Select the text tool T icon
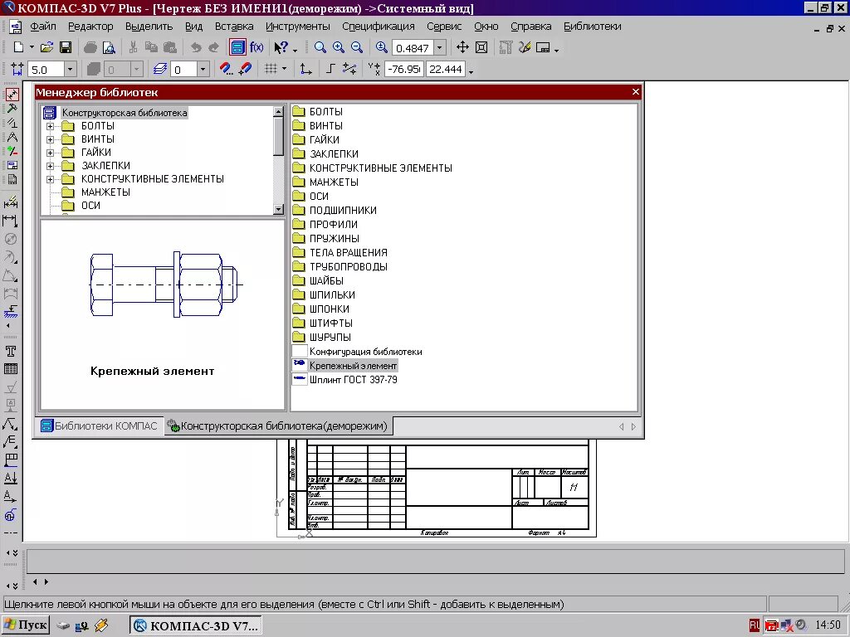This screenshot has height=637, width=850. coord(10,352)
